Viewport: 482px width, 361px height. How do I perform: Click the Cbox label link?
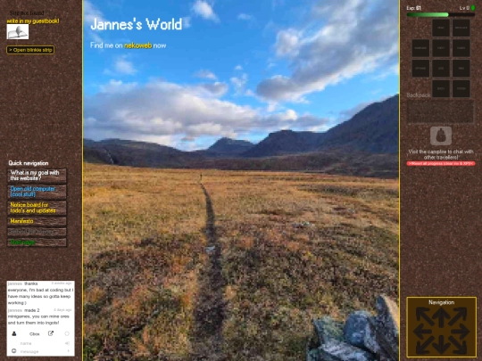pyautogui.click(x=35, y=334)
